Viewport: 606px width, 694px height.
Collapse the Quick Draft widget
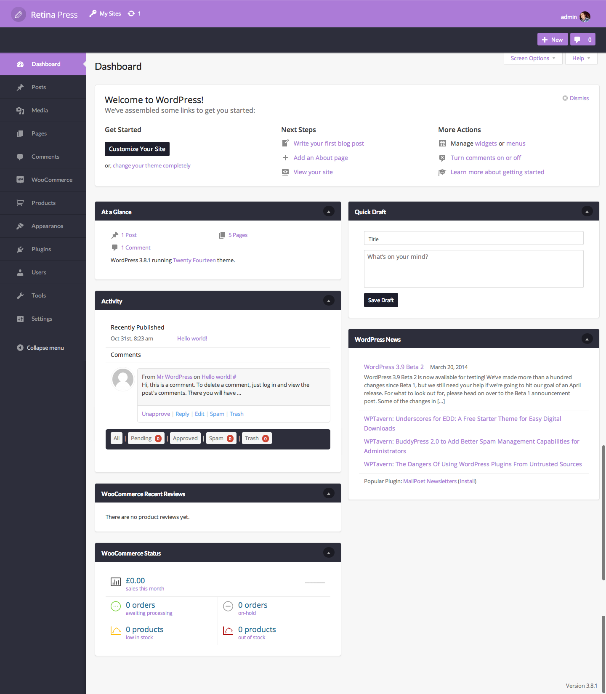pyautogui.click(x=587, y=211)
